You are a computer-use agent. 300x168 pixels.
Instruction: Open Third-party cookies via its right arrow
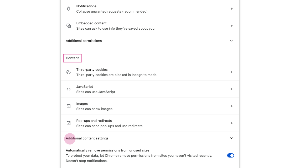pos(232,72)
